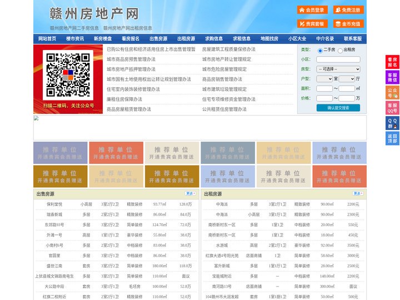The height and width of the screenshot is (300, 400).
Task: Open 富升新城 rental listing
Action: [x=222, y=266]
